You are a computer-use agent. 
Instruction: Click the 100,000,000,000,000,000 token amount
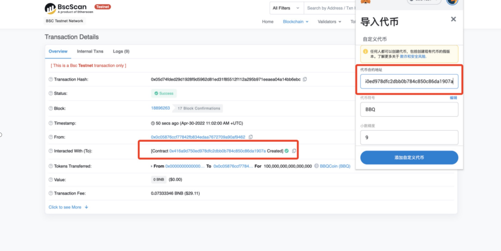[288, 166]
